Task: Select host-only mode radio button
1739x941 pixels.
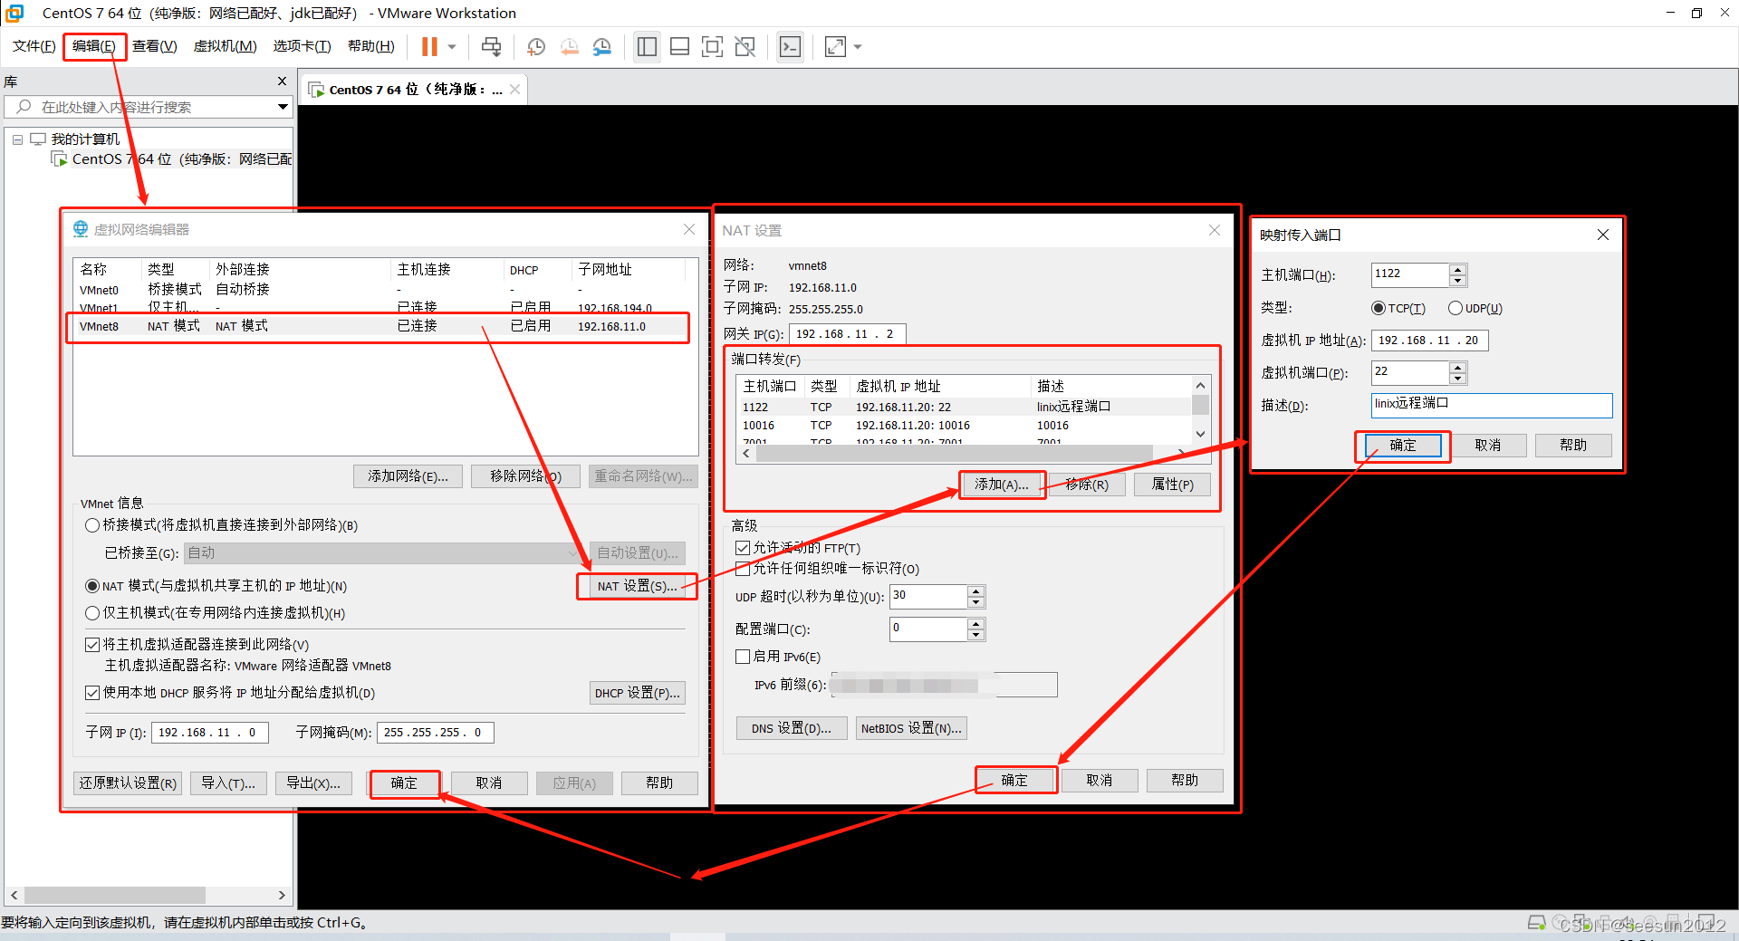Action: (x=92, y=613)
